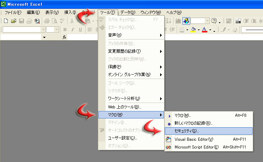
Task: Click the Draw Border pencil icon
Action: [223, 30]
